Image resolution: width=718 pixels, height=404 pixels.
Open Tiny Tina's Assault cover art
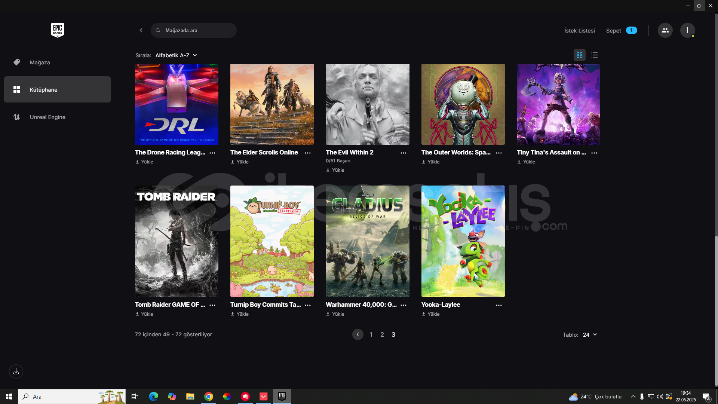[558, 104]
